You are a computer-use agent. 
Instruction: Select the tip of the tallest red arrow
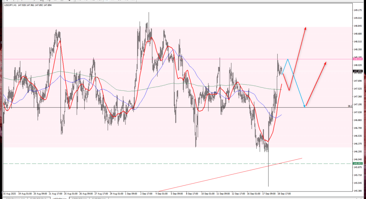tap(306, 28)
